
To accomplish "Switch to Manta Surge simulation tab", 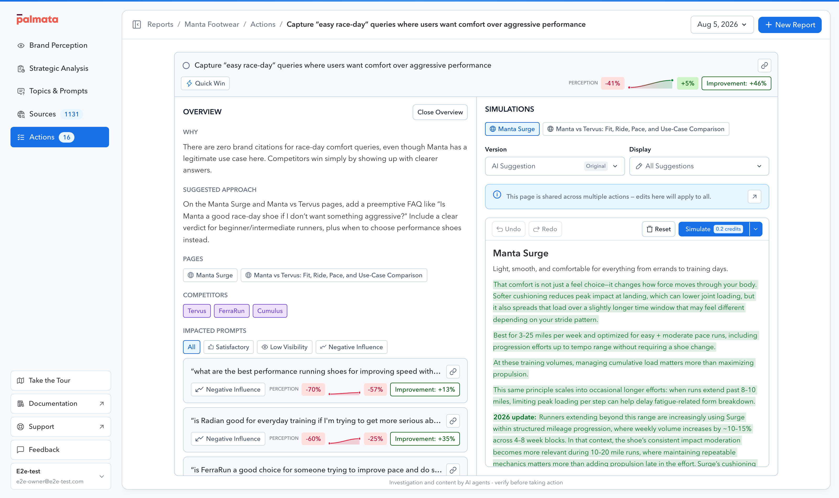I will 512,129.
